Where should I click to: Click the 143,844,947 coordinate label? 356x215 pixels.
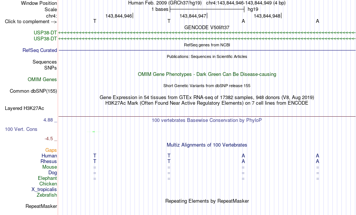pos(193,16)
